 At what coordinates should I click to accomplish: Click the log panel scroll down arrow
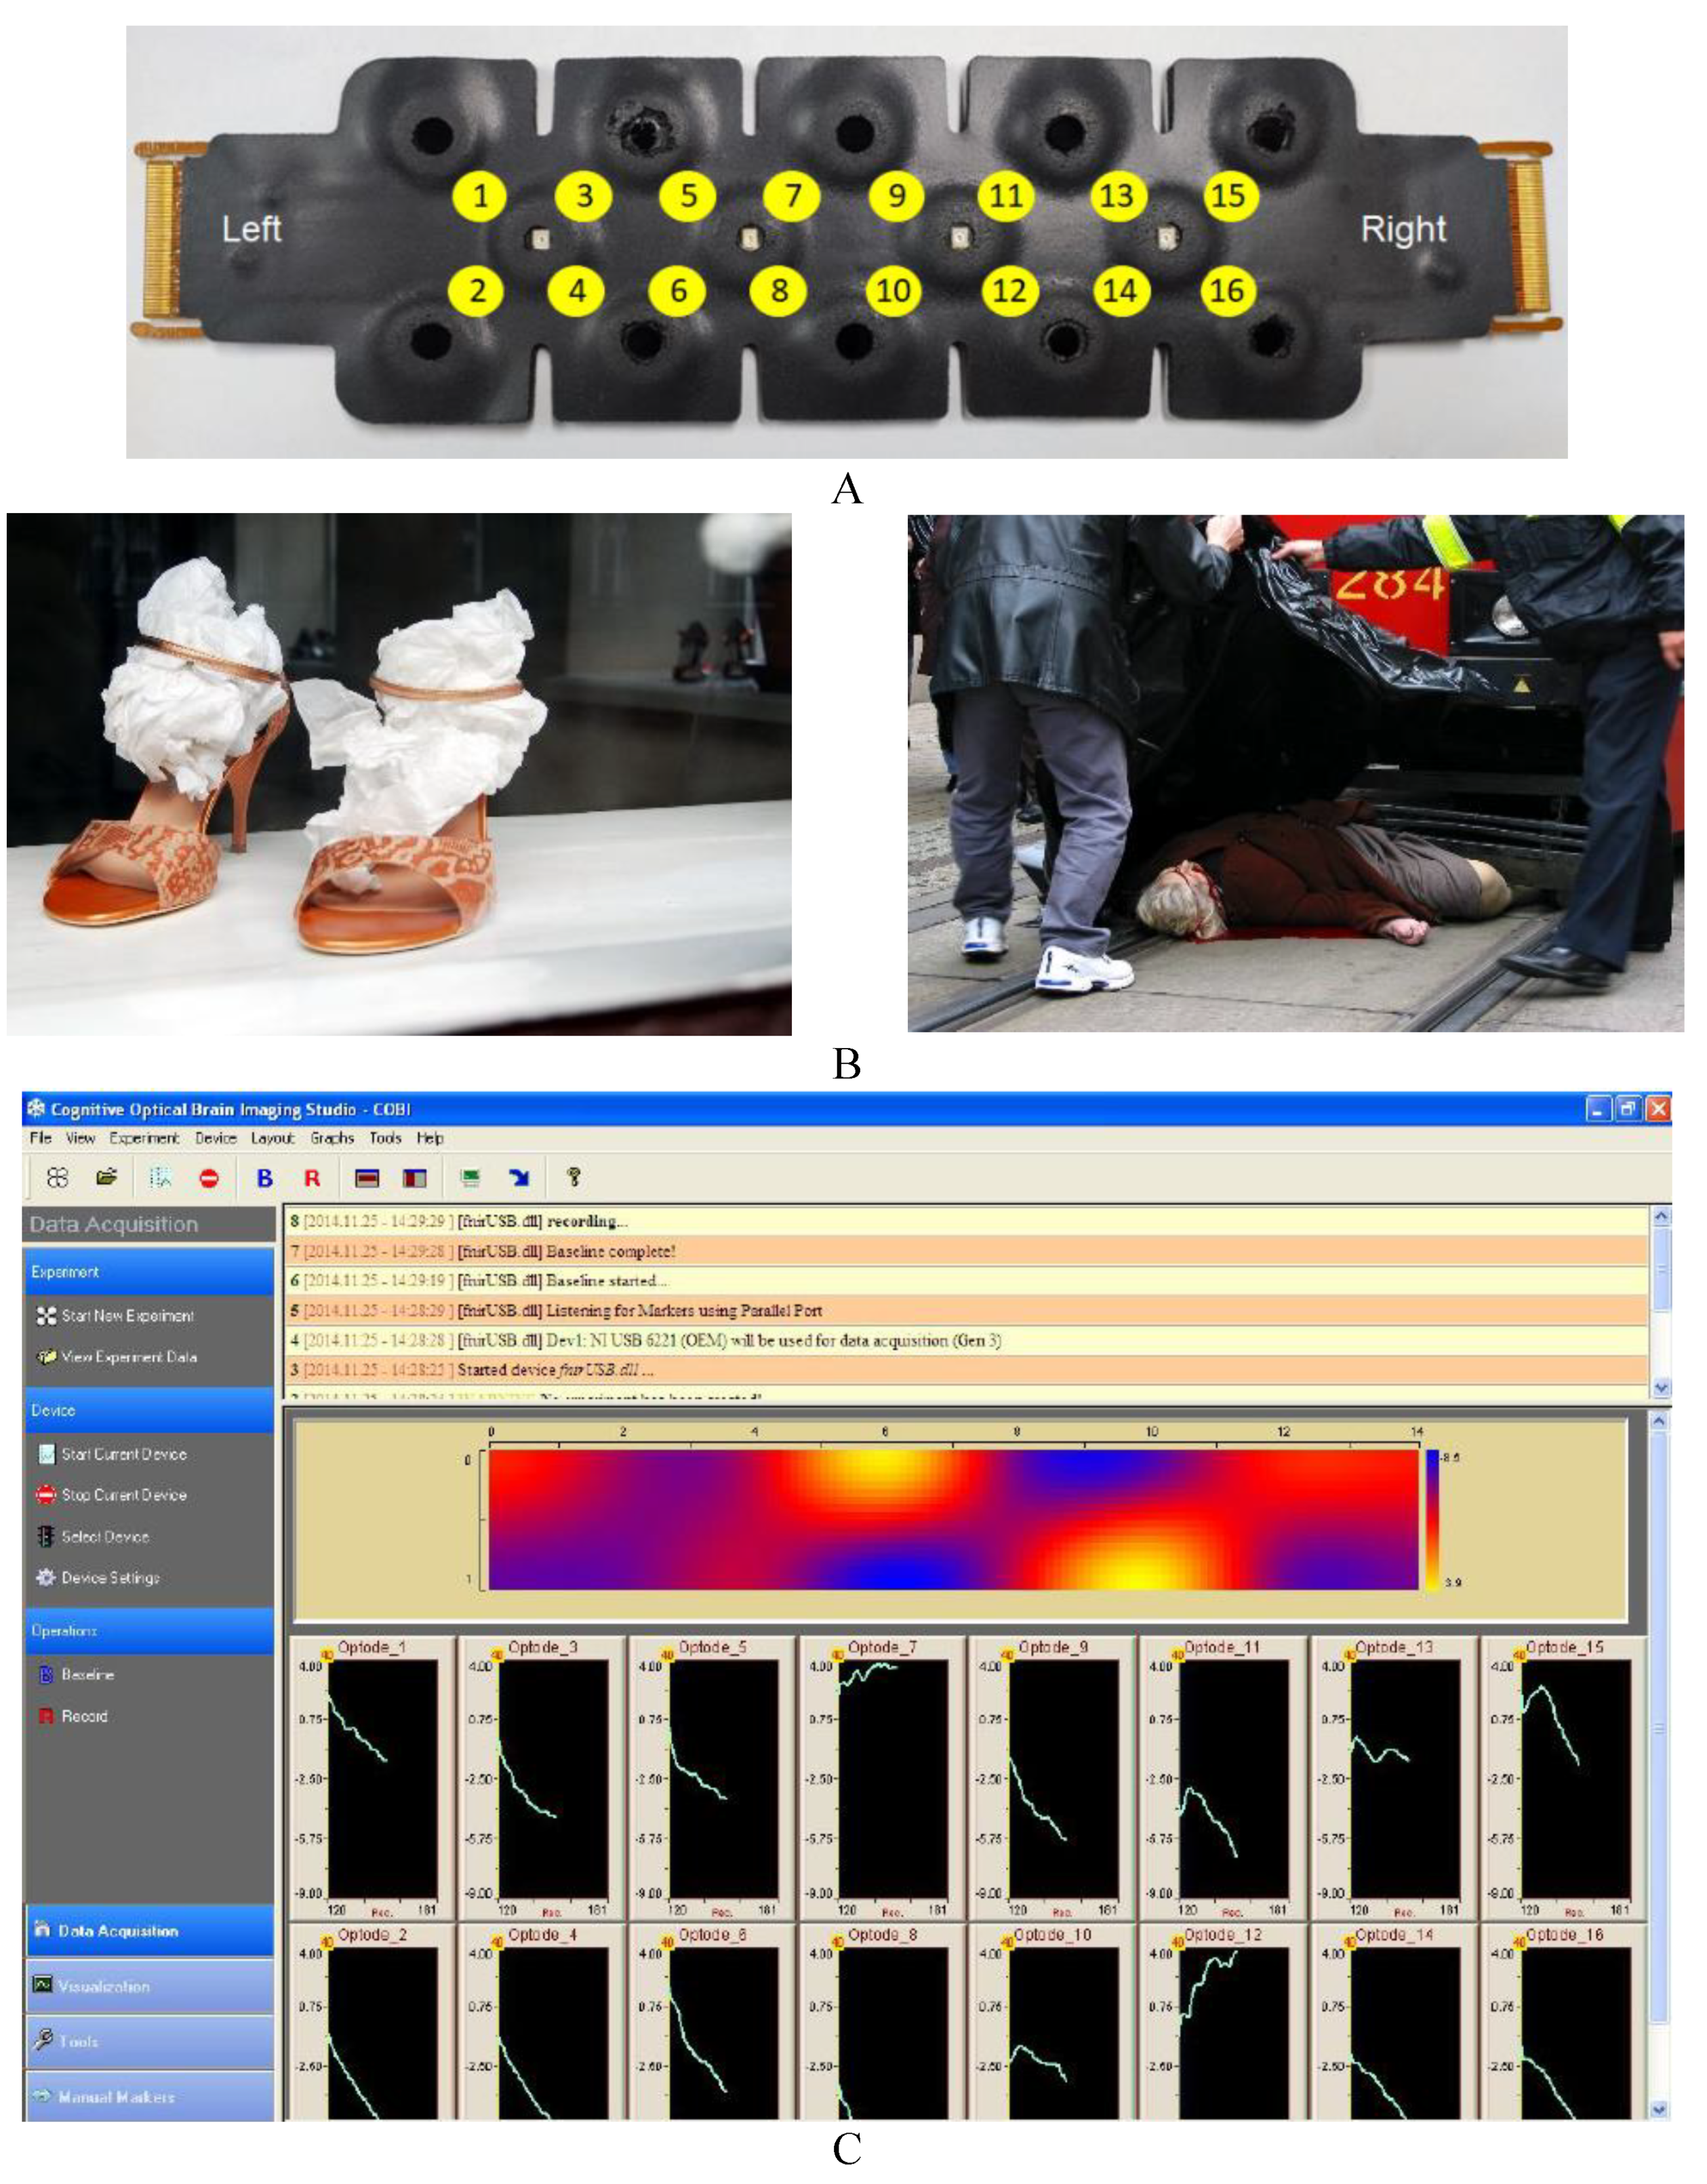(1661, 1388)
